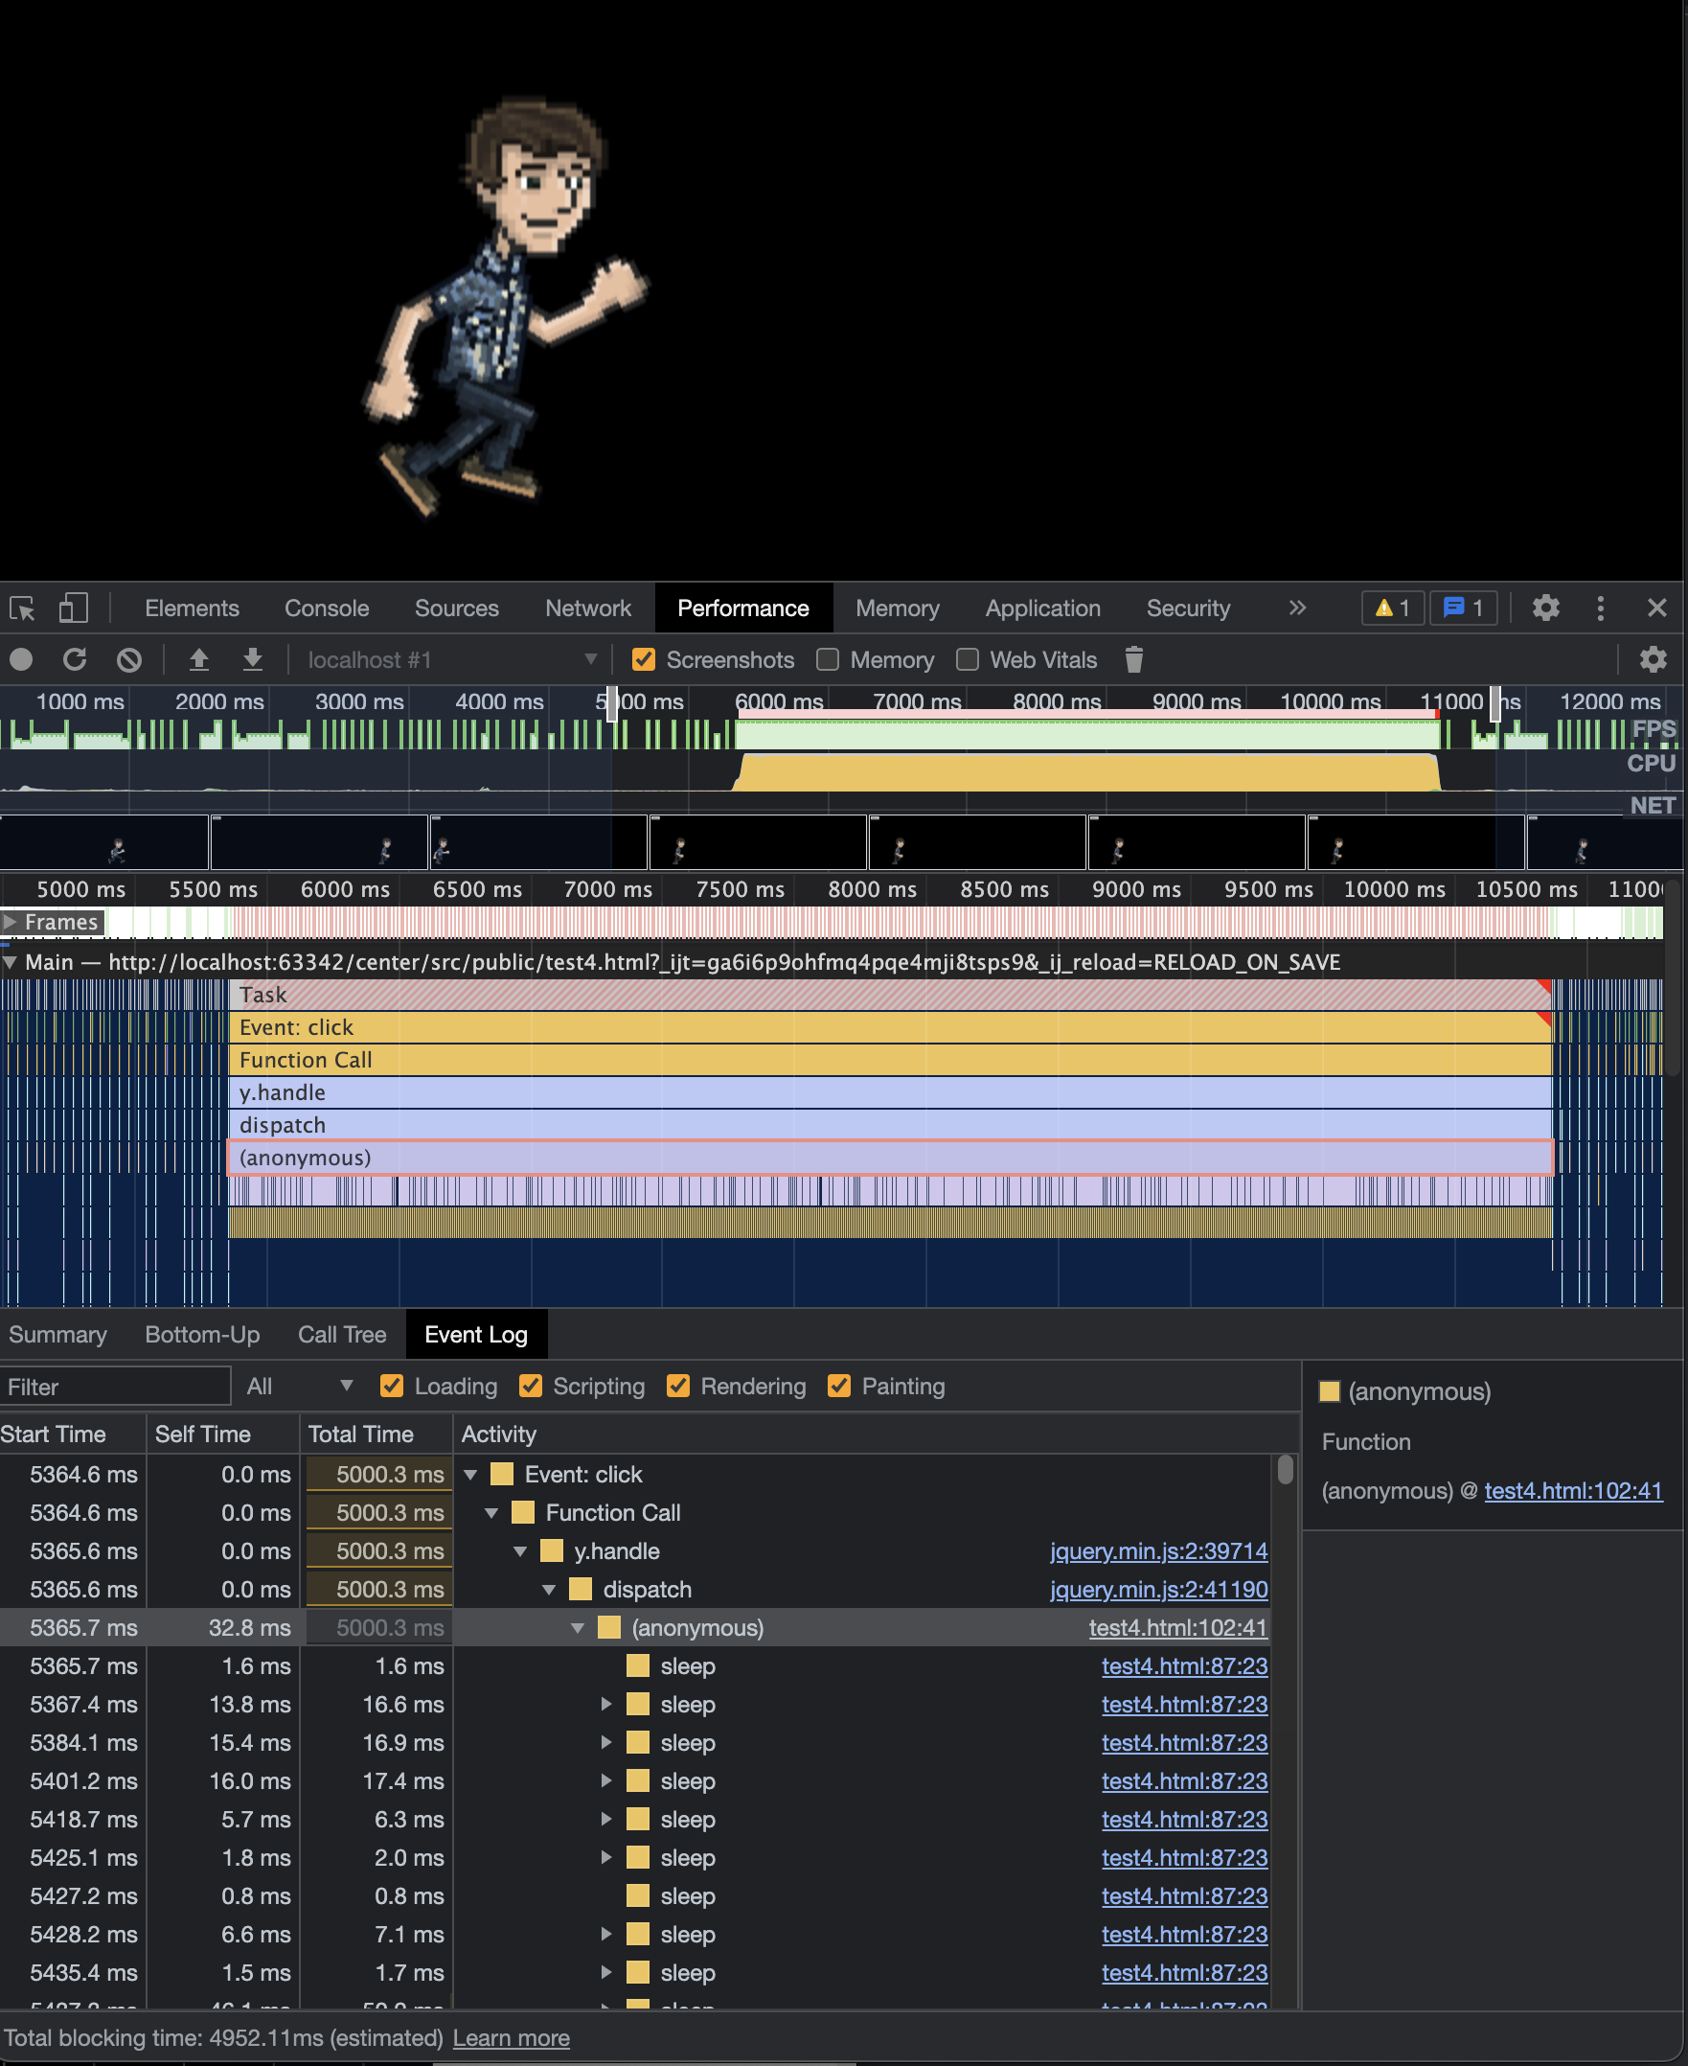Switch to the Elements tab
Screen dimensions: 1688x2066
(192, 608)
